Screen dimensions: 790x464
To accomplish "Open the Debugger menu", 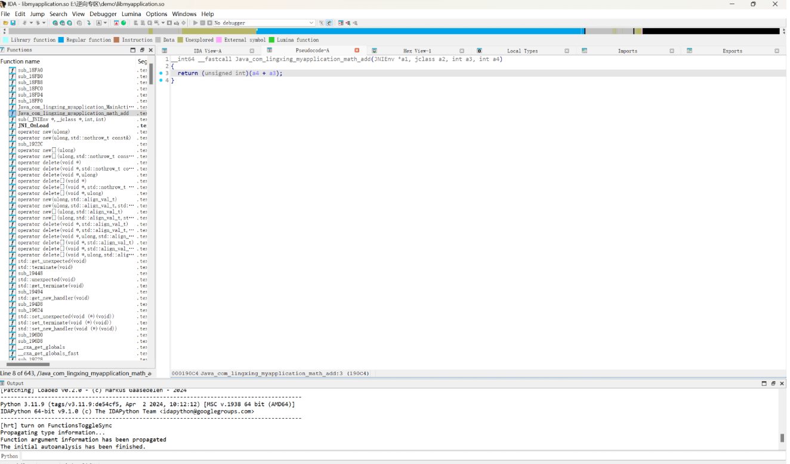I will [x=103, y=14].
